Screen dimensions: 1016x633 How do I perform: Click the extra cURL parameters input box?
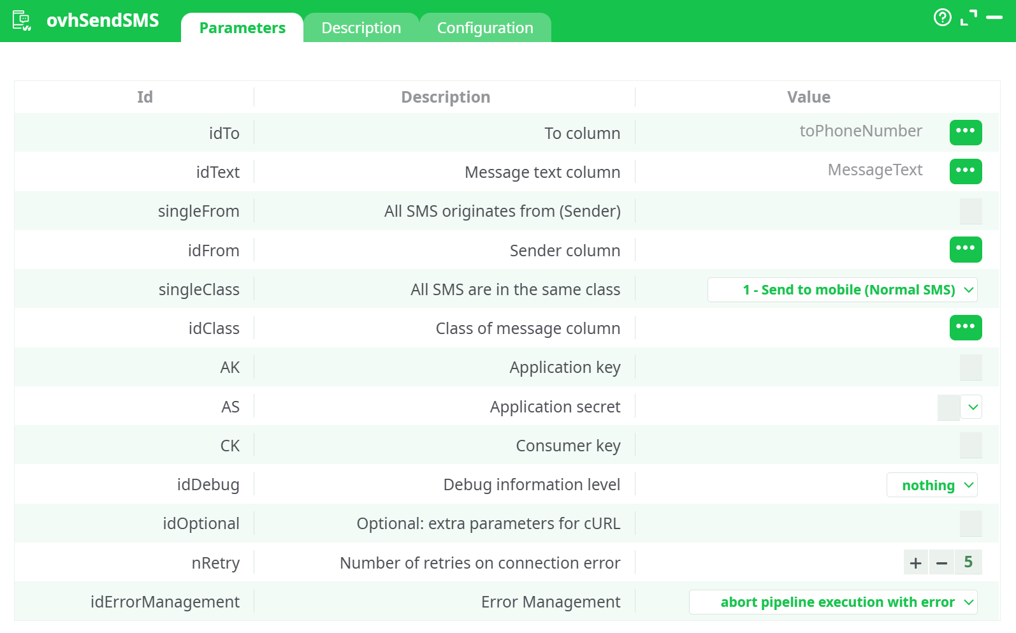pos(971,523)
